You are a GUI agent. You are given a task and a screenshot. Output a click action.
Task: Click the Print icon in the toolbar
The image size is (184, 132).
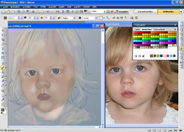tap(18, 12)
